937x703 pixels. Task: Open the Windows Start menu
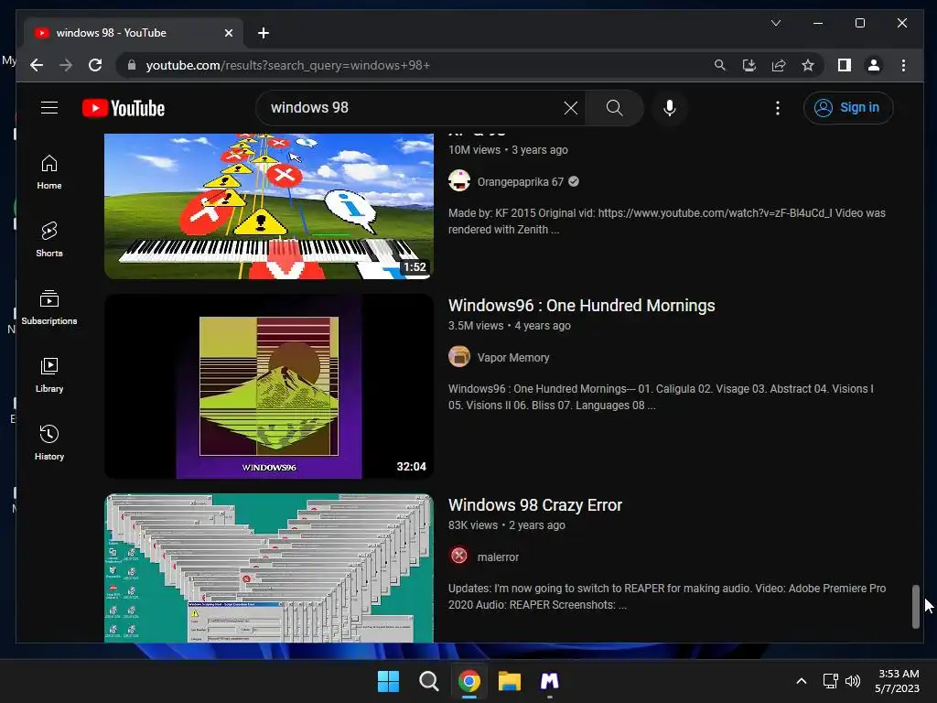(x=388, y=681)
